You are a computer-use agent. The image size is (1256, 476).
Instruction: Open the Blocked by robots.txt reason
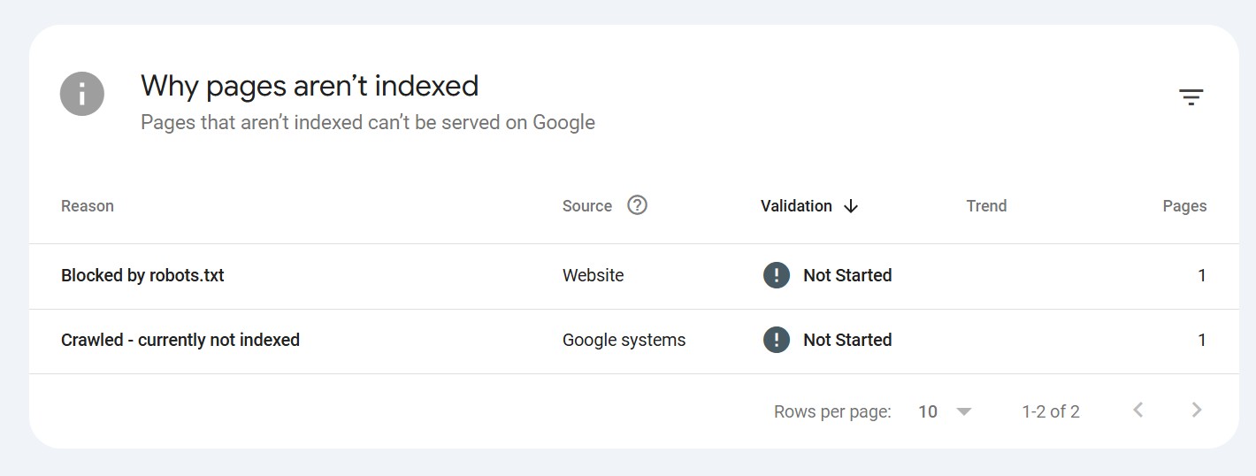(x=142, y=275)
